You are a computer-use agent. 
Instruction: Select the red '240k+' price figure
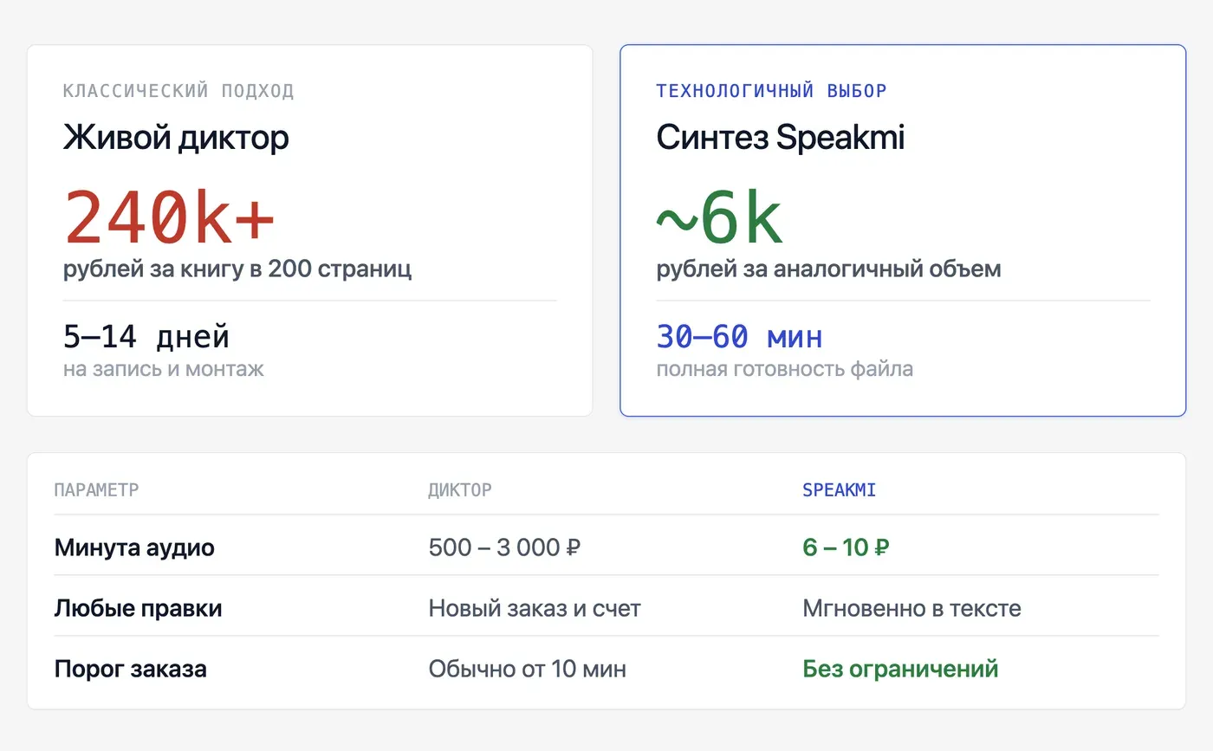click(x=170, y=217)
